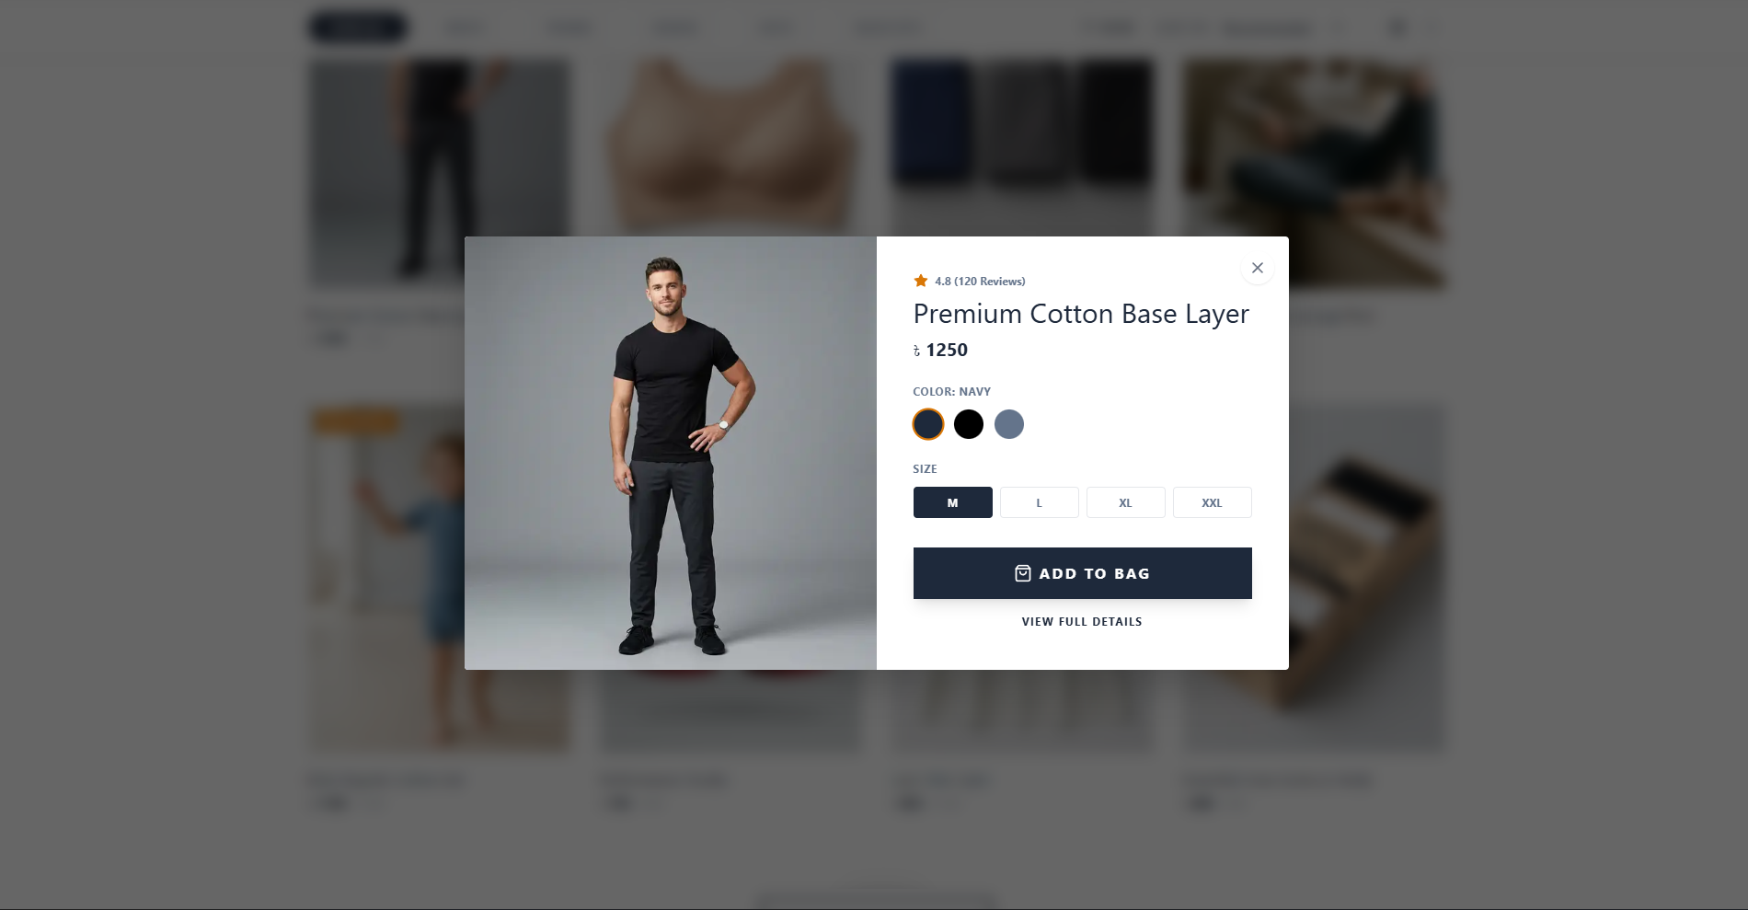This screenshot has height=910, width=1748.
Task: Select size M
Action: 952,502
